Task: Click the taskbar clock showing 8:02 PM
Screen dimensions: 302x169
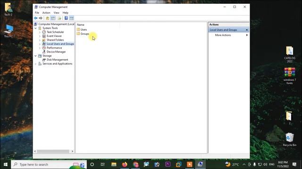Action: point(283,164)
